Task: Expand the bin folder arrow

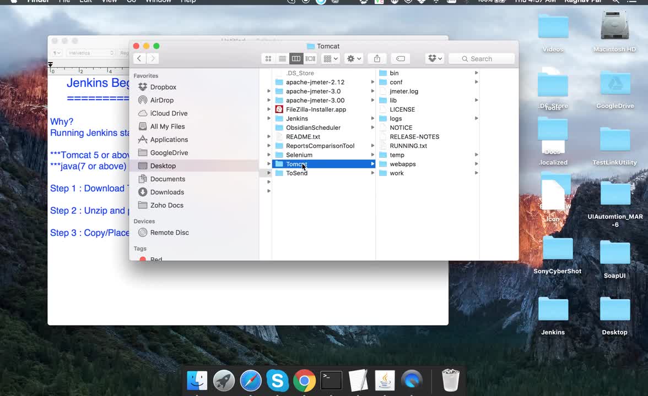Action: click(x=477, y=73)
